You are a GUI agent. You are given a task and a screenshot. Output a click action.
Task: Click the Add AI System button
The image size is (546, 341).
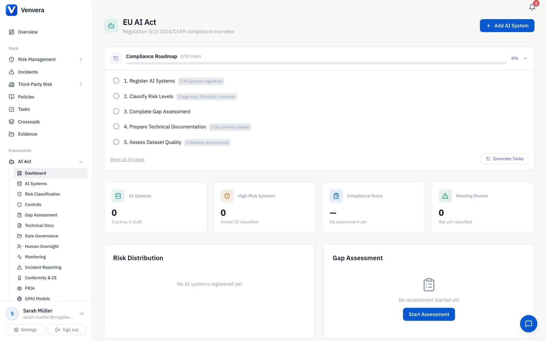[x=507, y=26]
